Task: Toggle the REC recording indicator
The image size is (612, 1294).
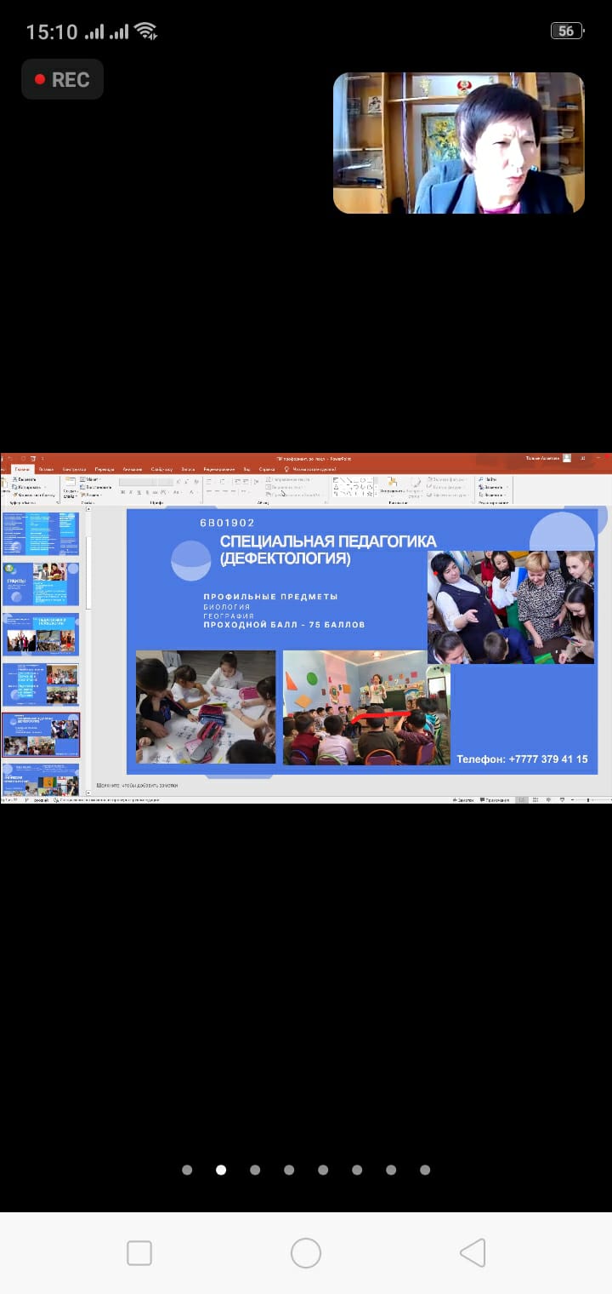Action: pos(62,79)
